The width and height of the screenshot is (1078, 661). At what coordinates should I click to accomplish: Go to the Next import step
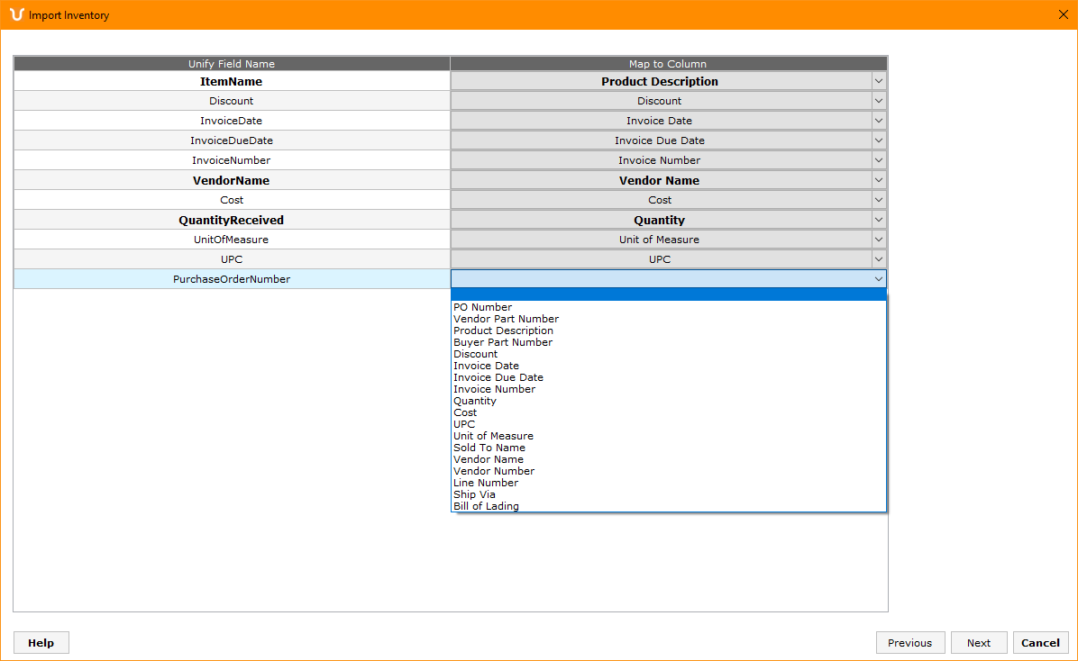tap(979, 643)
